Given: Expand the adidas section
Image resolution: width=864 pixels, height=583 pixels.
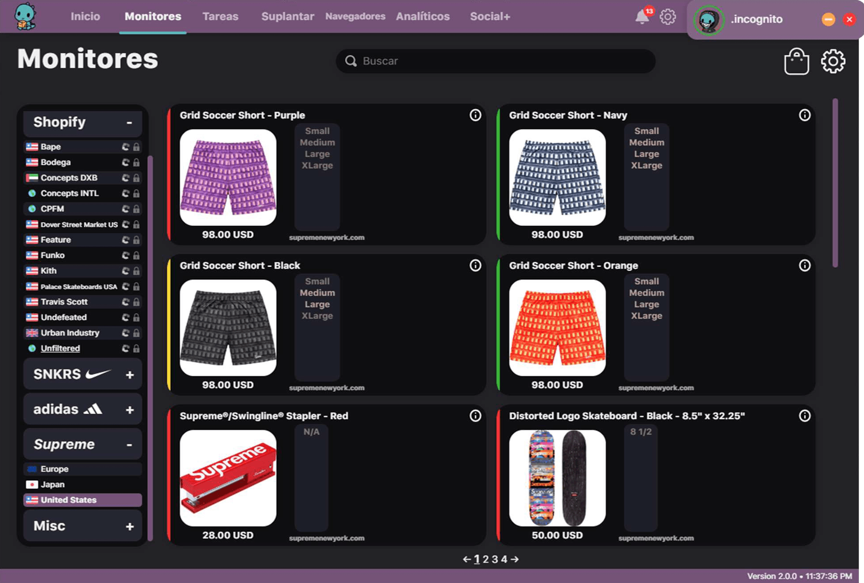Looking at the screenshot, I should pyautogui.click(x=129, y=410).
